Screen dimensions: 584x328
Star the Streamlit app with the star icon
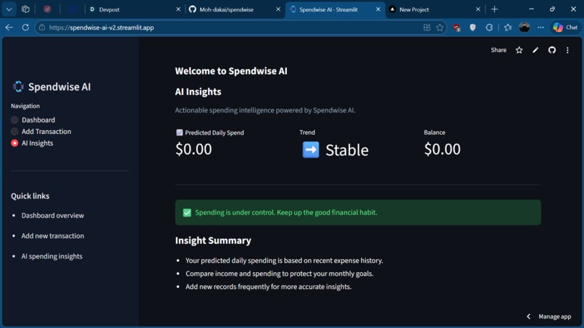click(x=519, y=50)
